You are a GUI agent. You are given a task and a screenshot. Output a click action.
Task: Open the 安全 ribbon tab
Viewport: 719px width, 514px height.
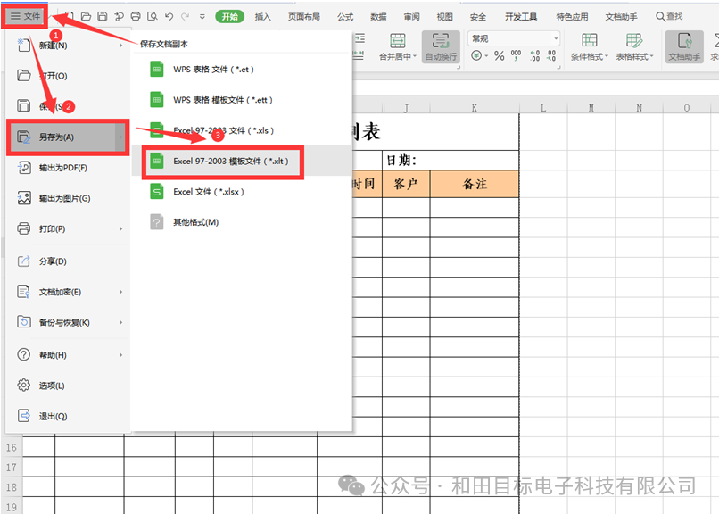pos(478,17)
